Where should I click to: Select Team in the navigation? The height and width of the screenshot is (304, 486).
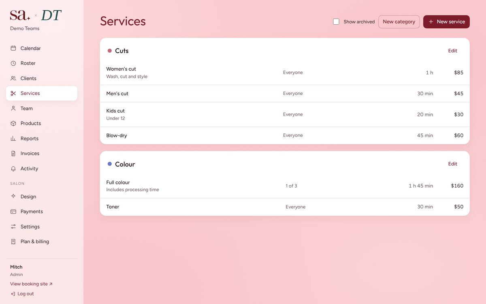pyautogui.click(x=42, y=108)
